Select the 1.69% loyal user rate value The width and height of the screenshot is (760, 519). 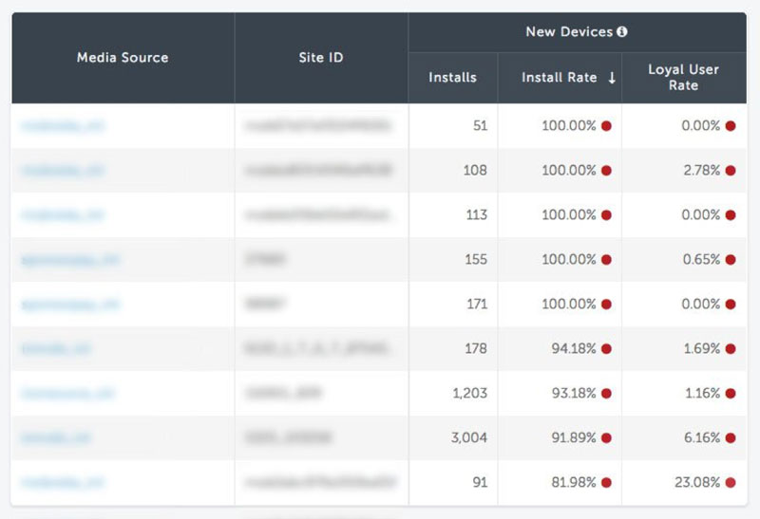click(x=702, y=348)
